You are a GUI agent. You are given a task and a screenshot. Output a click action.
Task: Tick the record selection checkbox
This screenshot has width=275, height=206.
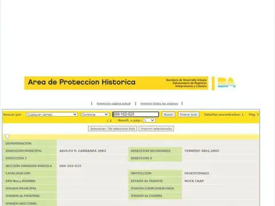[7, 136]
